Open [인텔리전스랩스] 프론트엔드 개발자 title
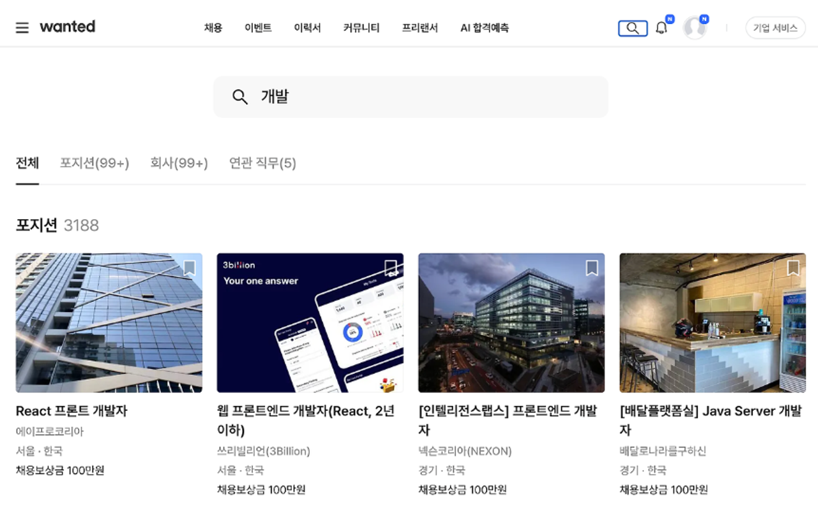Viewport: 818px width, 510px height. pos(508,420)
